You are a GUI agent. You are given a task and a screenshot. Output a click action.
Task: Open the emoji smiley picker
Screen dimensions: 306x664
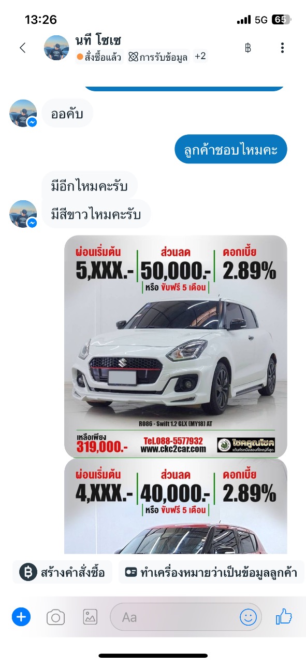[248, 617]
